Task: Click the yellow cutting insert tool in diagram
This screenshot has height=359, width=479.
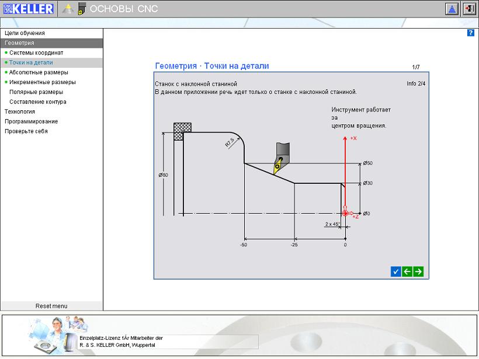Action: [x=277, y=165]
